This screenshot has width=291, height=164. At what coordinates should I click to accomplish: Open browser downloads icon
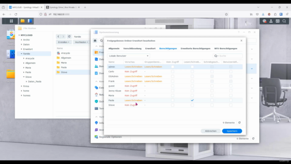(263, 14)
